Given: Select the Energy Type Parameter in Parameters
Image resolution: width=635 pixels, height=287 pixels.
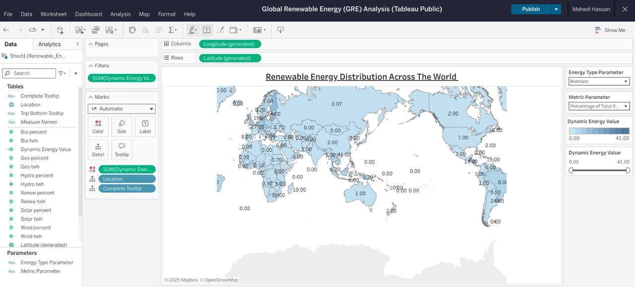Looking at the screenshot, I should pyautogui.click(x=47, y=262).
